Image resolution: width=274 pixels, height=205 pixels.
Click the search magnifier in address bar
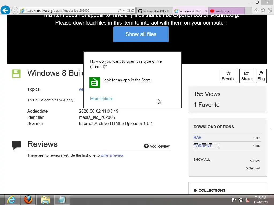pos(119,11)
